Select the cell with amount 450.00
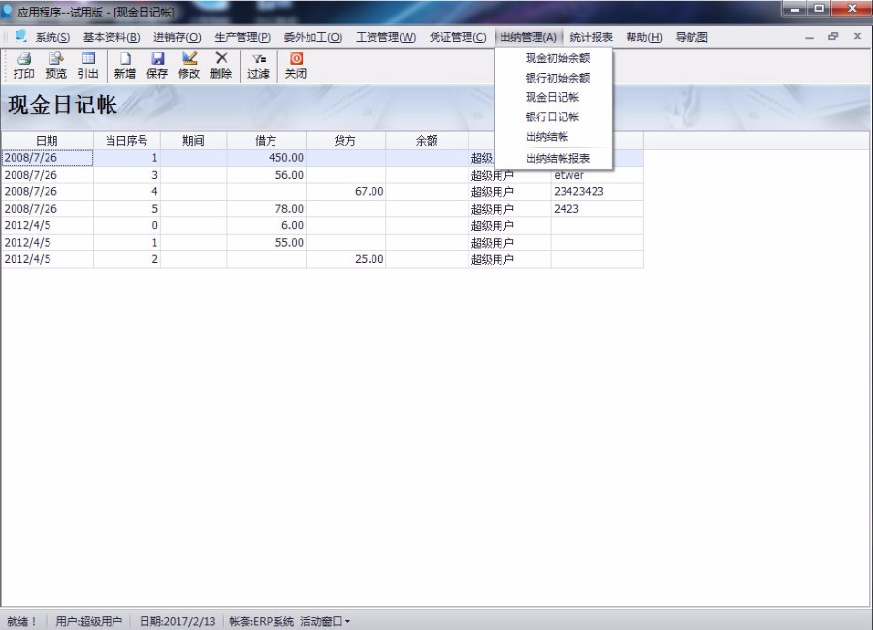This screenshot has width=873, height=630. 267,157
